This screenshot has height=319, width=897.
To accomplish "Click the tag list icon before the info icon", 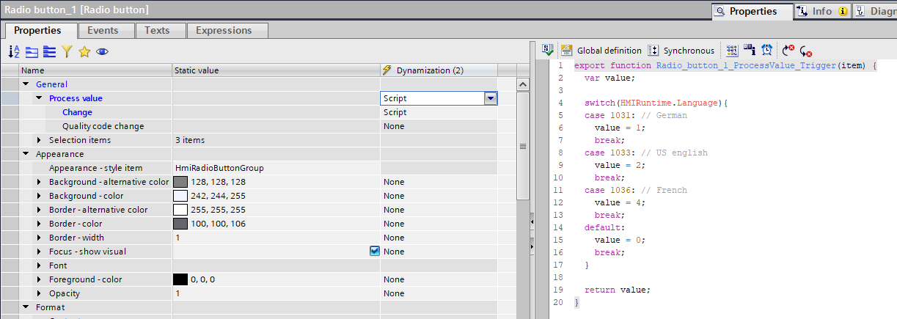I will coord(731,50).
